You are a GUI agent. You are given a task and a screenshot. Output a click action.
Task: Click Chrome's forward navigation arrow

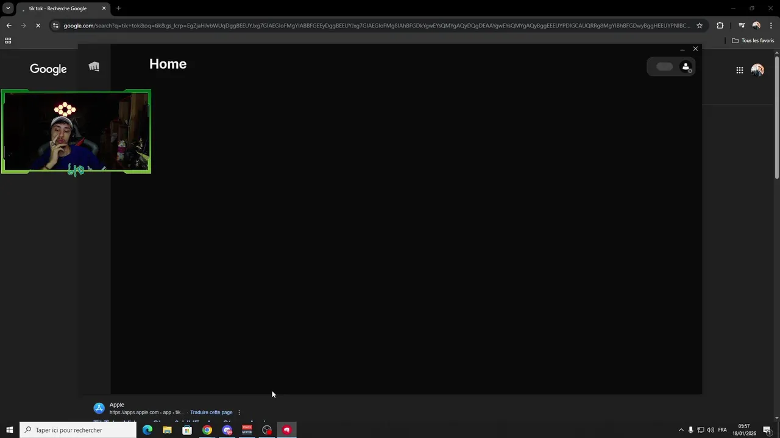23,26
